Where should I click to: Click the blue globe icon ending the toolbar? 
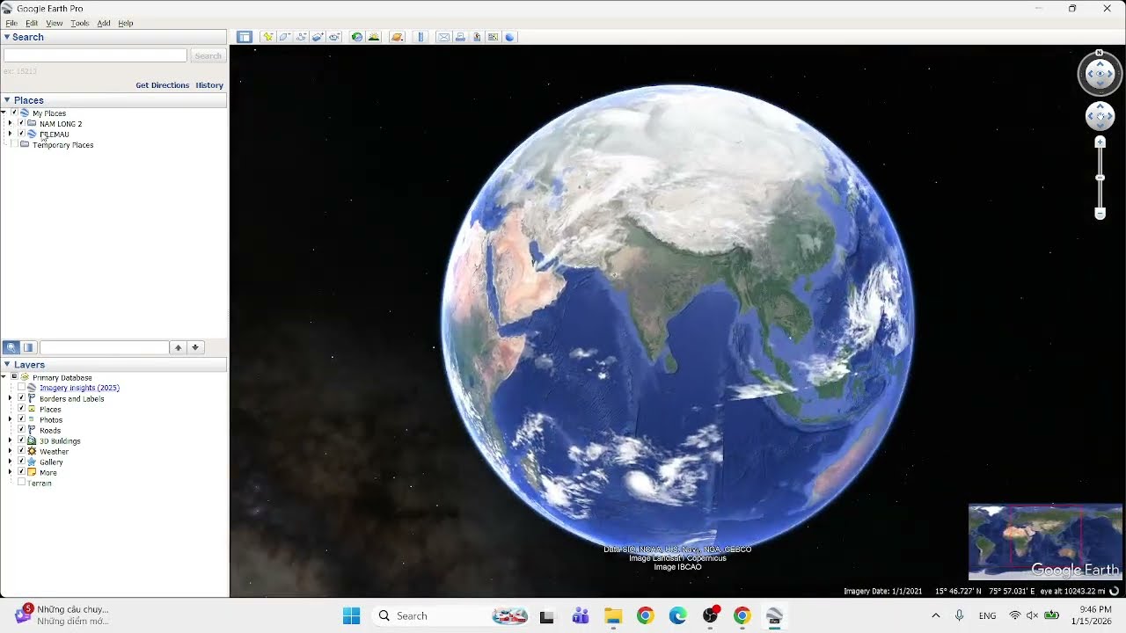click(x=510, y=37)
